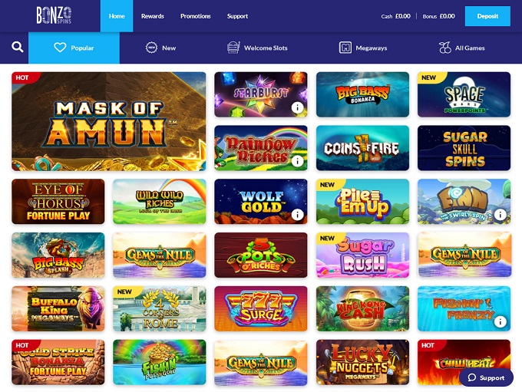Open Support in top navigation
522x392 pixels.
tap(237, 16)
